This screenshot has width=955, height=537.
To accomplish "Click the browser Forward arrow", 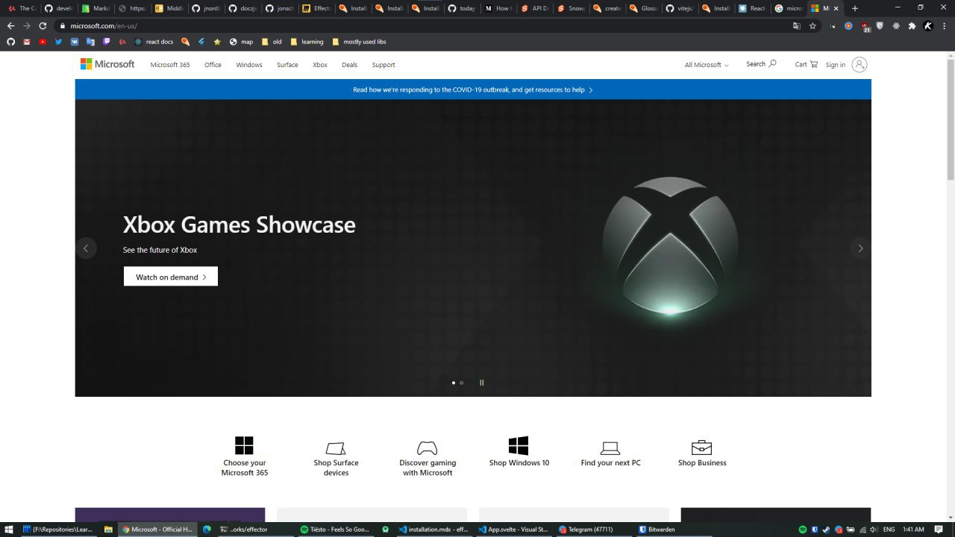I will [x=27, y=25].
